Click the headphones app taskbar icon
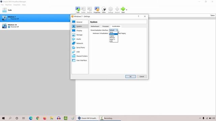Viewport: 216px width, 121px height. tap(59, 118)
